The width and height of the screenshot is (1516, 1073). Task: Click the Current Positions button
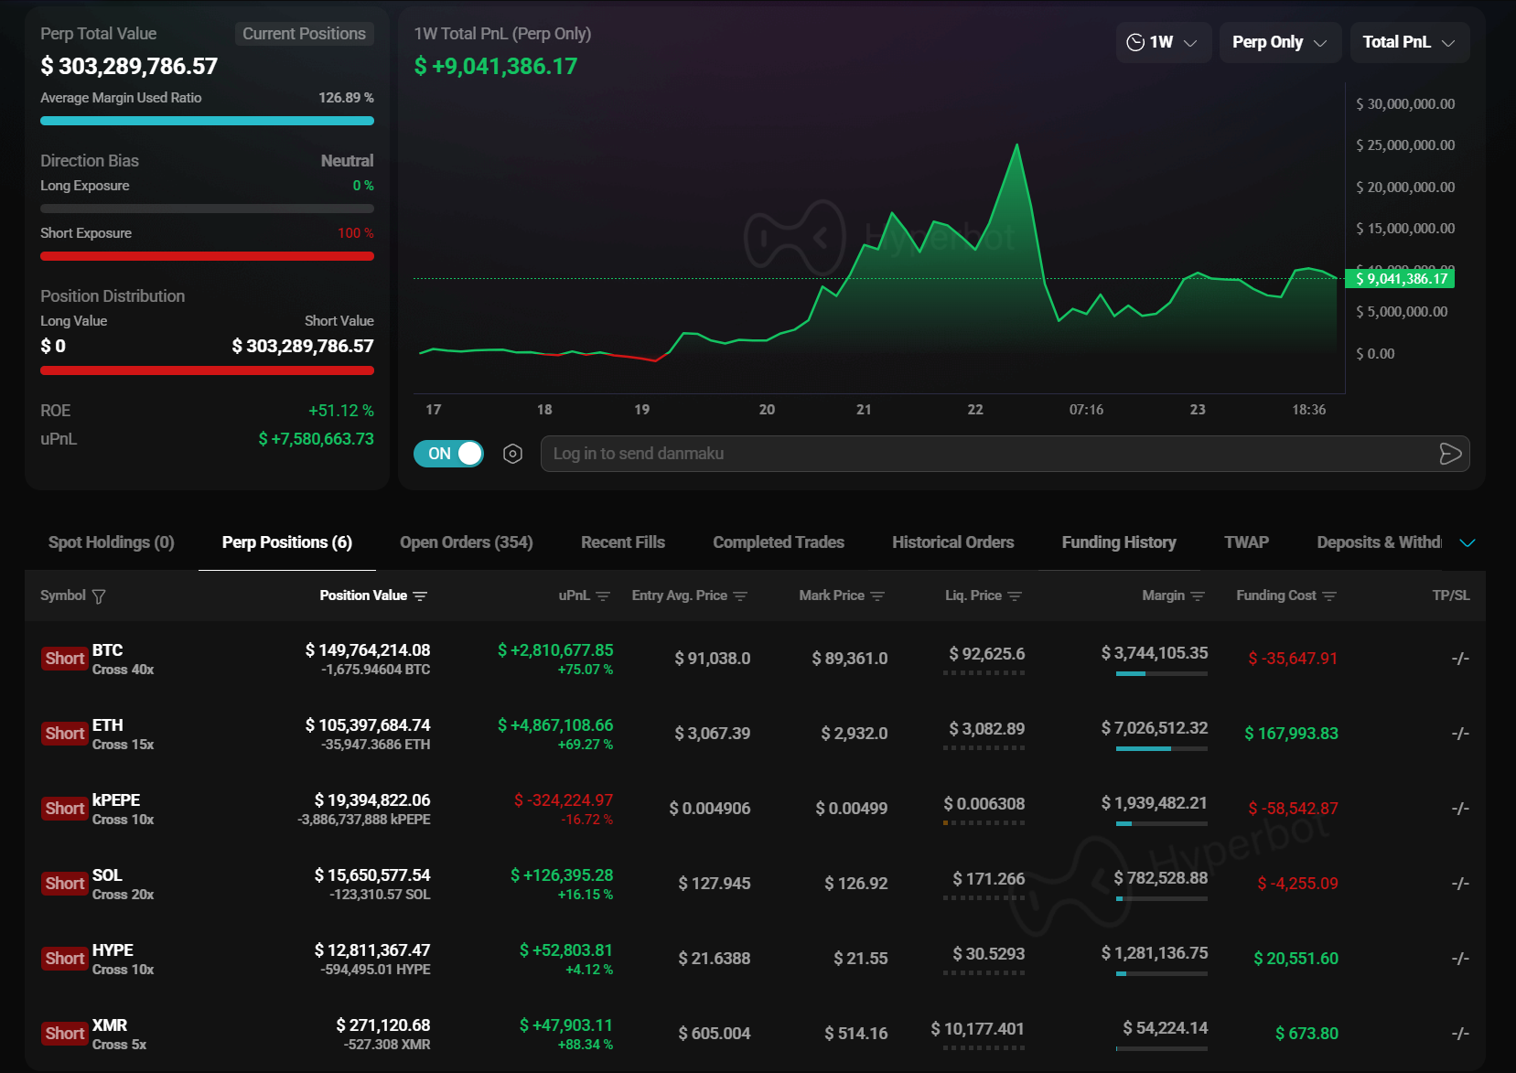click(x=304, y=34)
